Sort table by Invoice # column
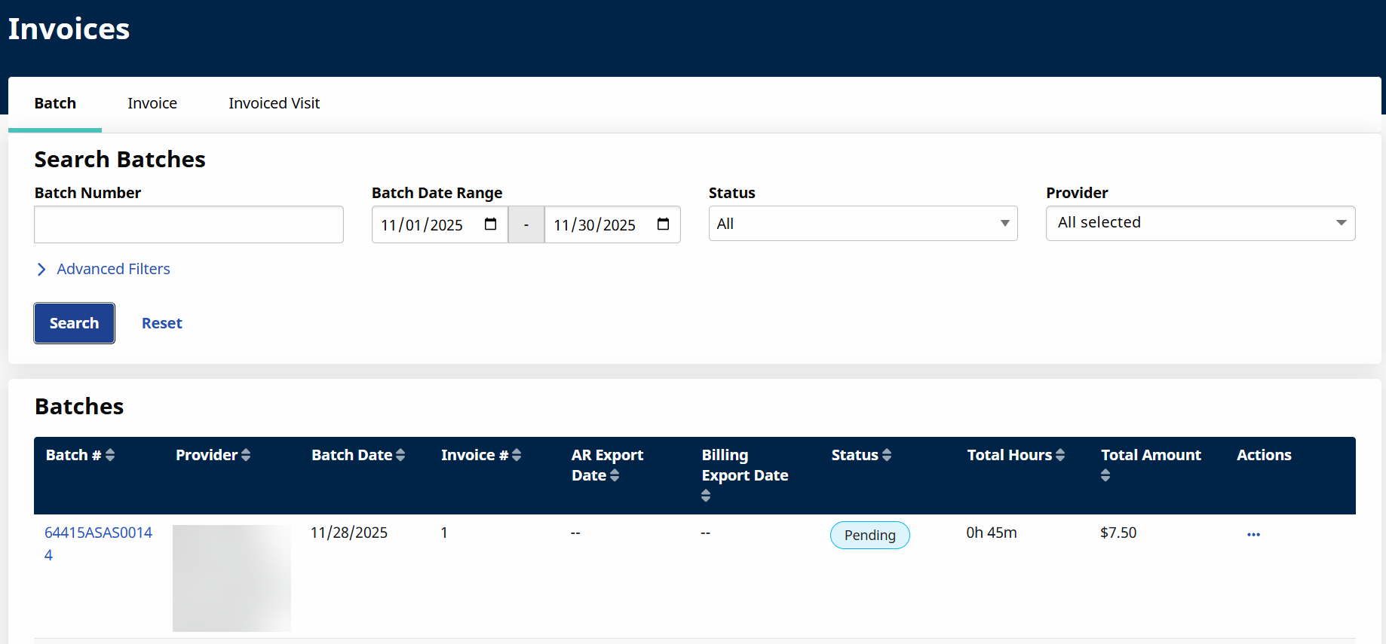The width and height of the screenshot is (1386, 644). pyautogui.click(x=517, y=455)
